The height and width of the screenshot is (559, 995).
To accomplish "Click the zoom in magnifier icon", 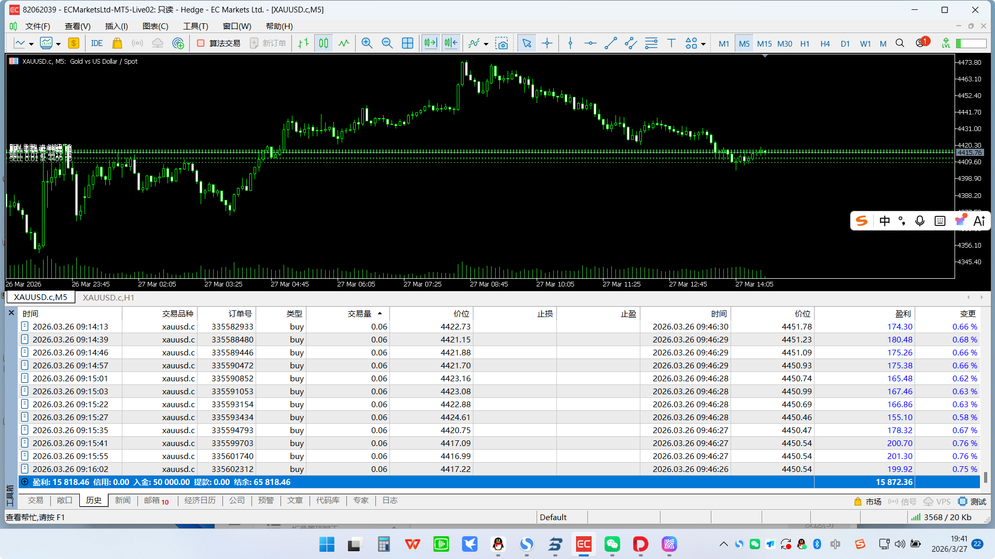I will (x=367, y=44).
